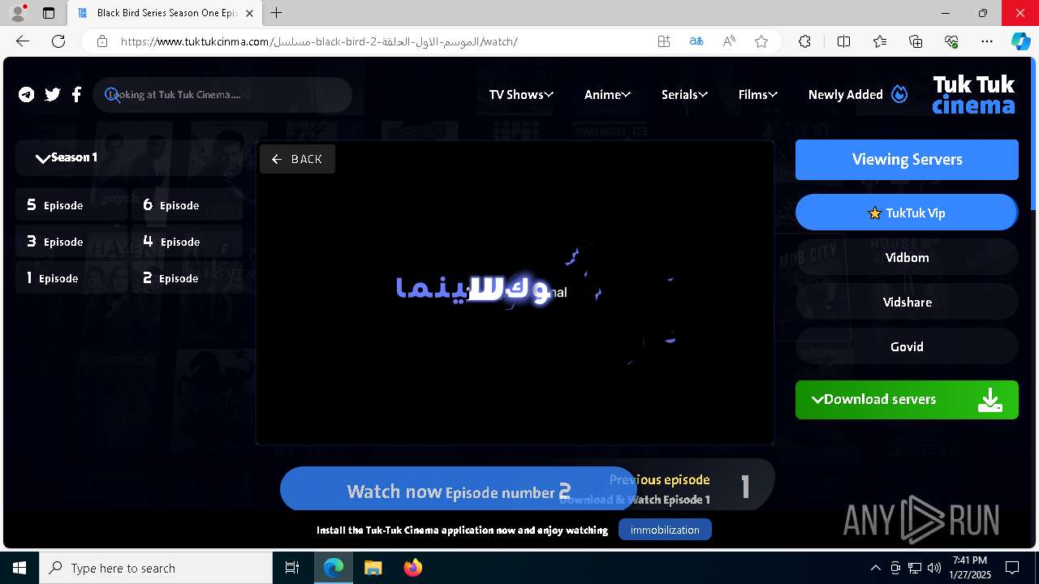Click the search magnifier icon
This screenshot has height=584, width=1039.
click(x=112, y=95)
